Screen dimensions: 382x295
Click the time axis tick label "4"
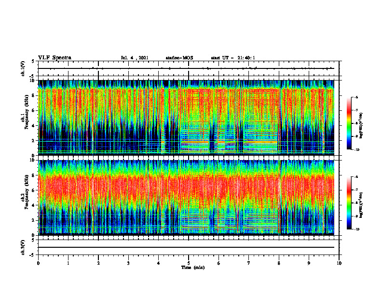159,263
